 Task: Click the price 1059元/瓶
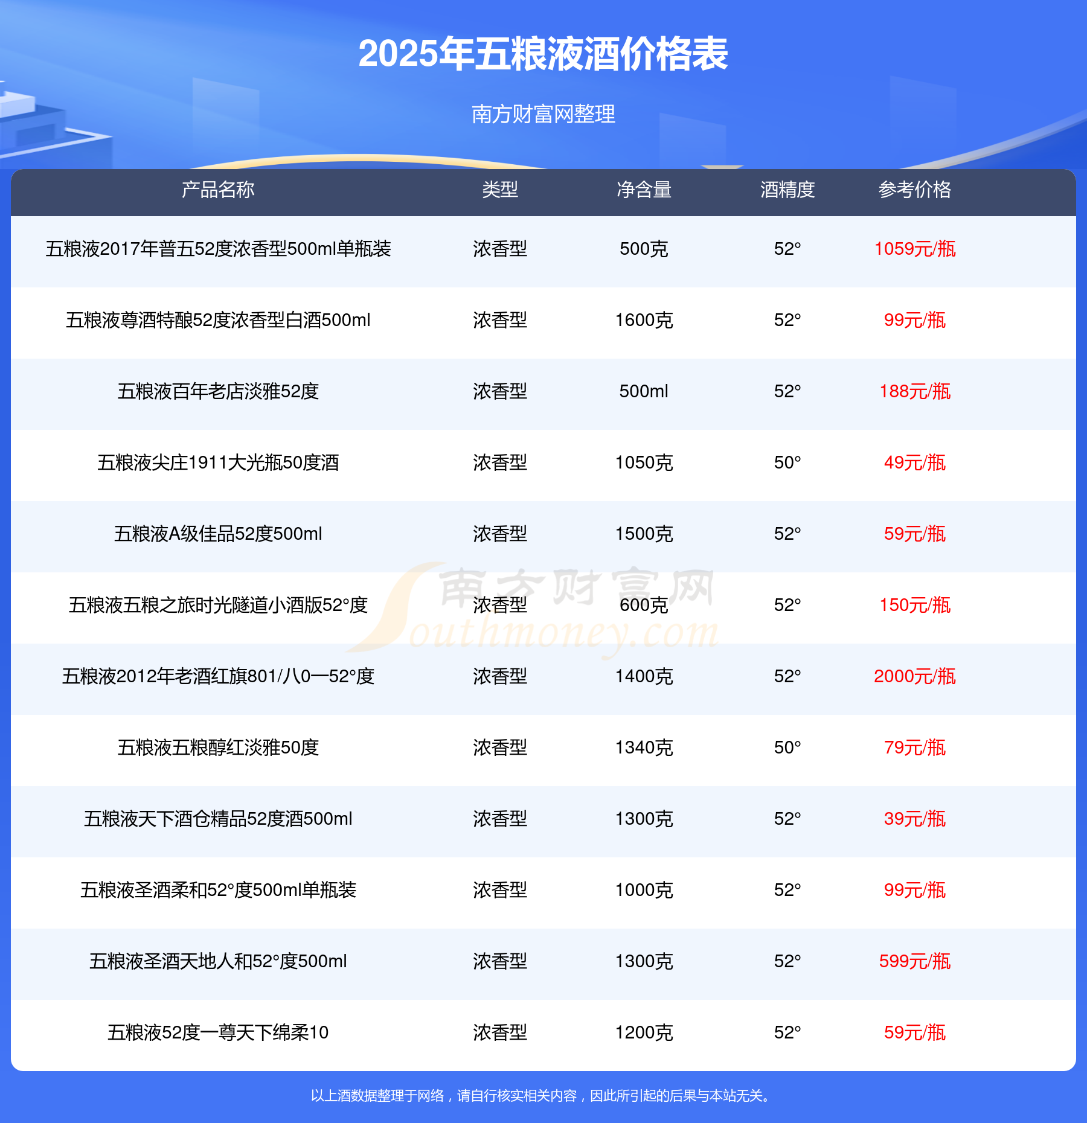click(x=915, y=249)
